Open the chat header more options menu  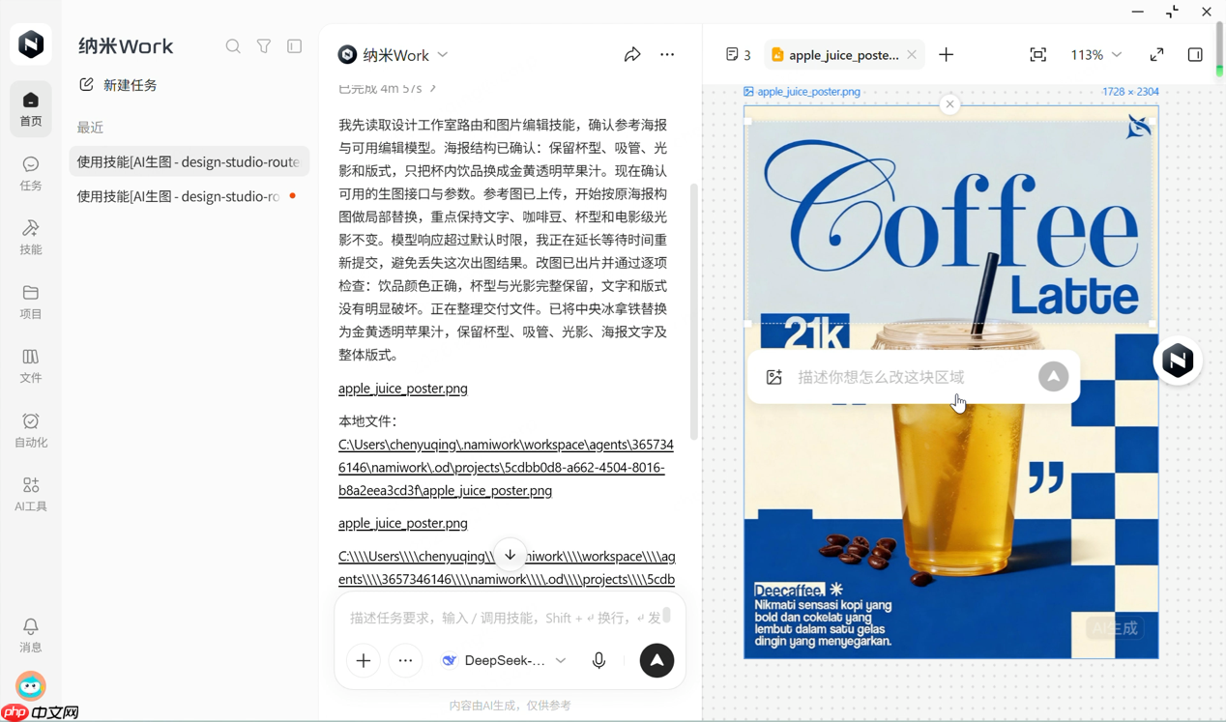pyautogui.click(x=667, y=55)
